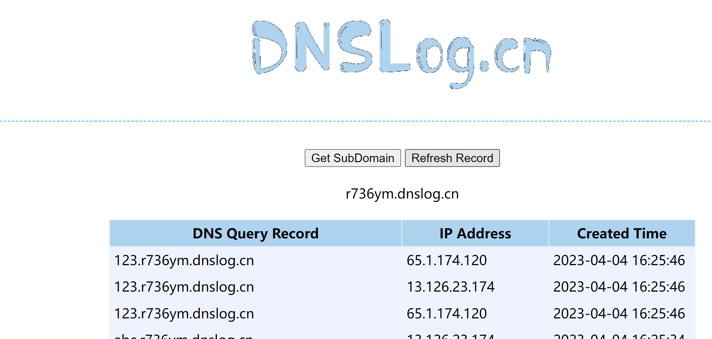Select the r736ym.dnslog.cn subdomain text
The height and width of the screenshot is (339, 712).
click(x=402, y=194)
